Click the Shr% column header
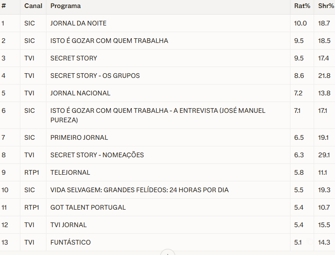Viewport: 335px width, 255px height. (325, 6)
